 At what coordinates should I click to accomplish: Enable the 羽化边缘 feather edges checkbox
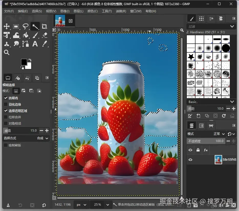click(x=6, y=104)
